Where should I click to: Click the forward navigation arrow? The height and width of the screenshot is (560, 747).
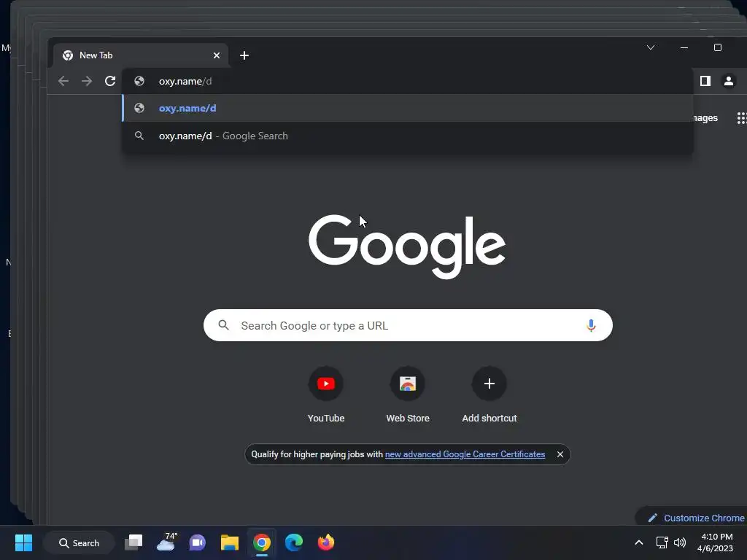click(87, 81)
